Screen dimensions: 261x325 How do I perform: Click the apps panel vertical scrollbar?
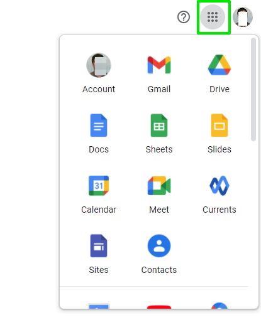click(253, 90)
